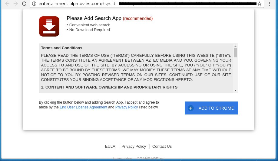This screenshot has height=161, width=278.
Task: Click the terms scrollbar up arrow
Action: (x=235, y=46)
